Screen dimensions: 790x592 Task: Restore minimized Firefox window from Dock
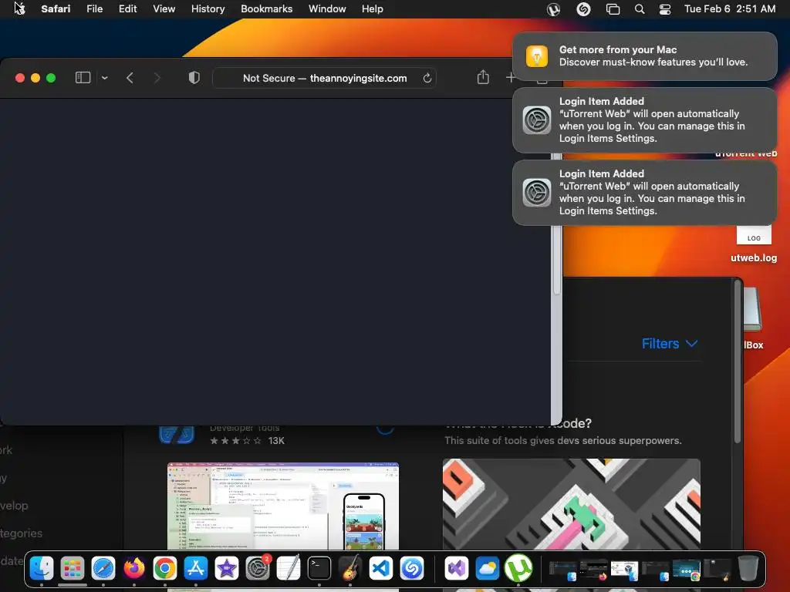[x=594, y=570]
